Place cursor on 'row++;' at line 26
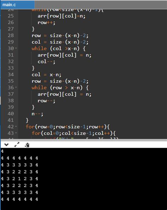Screen dimensions: 167x210 46,23
